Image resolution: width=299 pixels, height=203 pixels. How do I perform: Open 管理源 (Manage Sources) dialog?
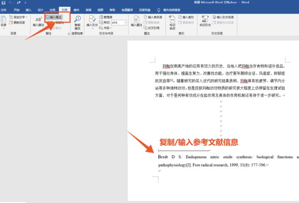pos(107,17)
